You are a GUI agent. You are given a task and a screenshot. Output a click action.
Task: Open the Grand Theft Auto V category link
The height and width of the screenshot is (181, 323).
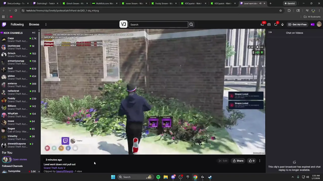(x=55, y=168)
